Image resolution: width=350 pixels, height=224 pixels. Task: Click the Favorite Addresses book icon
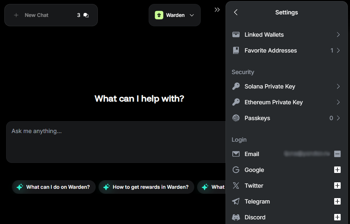(x=236, y=50)
